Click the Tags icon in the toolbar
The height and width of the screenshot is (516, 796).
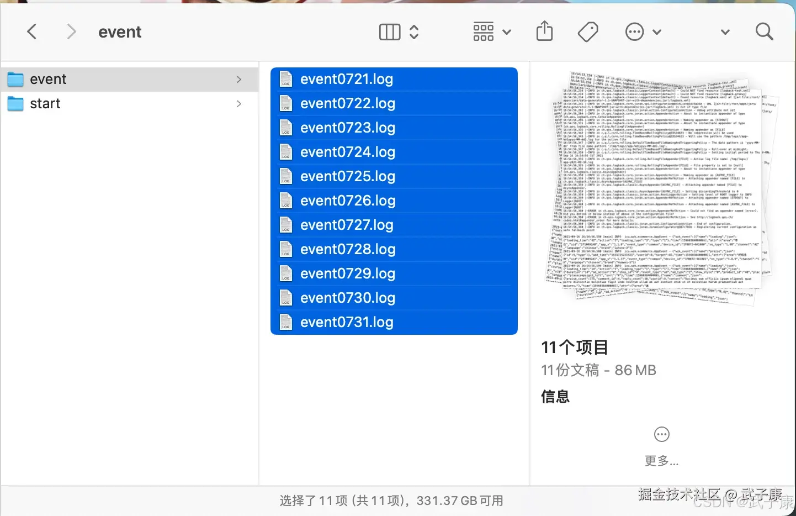coord(588,31)
